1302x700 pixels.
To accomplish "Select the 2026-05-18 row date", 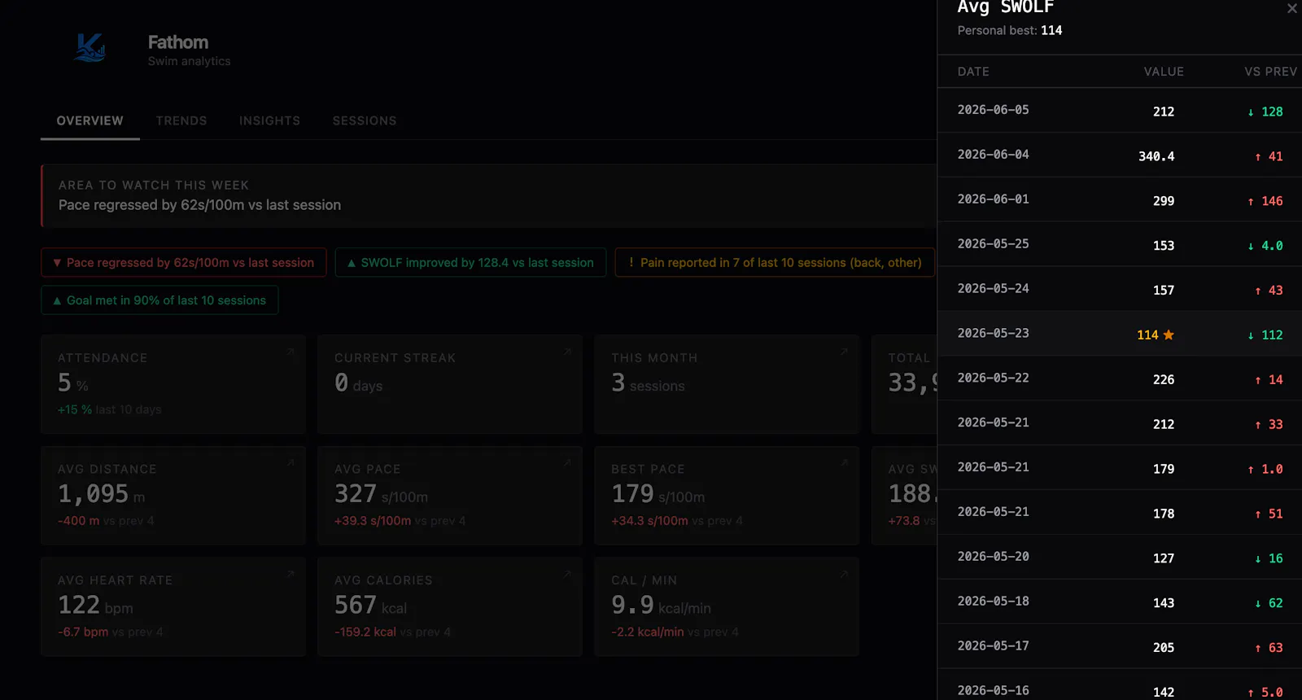I will [x=993, y=602].
